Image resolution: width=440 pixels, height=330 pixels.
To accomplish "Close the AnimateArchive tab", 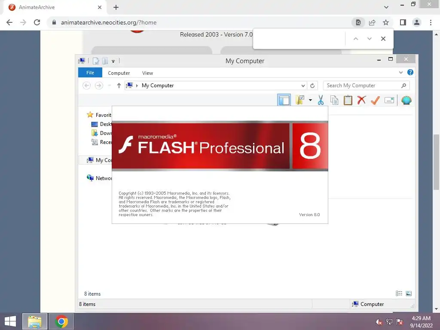I will [x=100, y=7].
